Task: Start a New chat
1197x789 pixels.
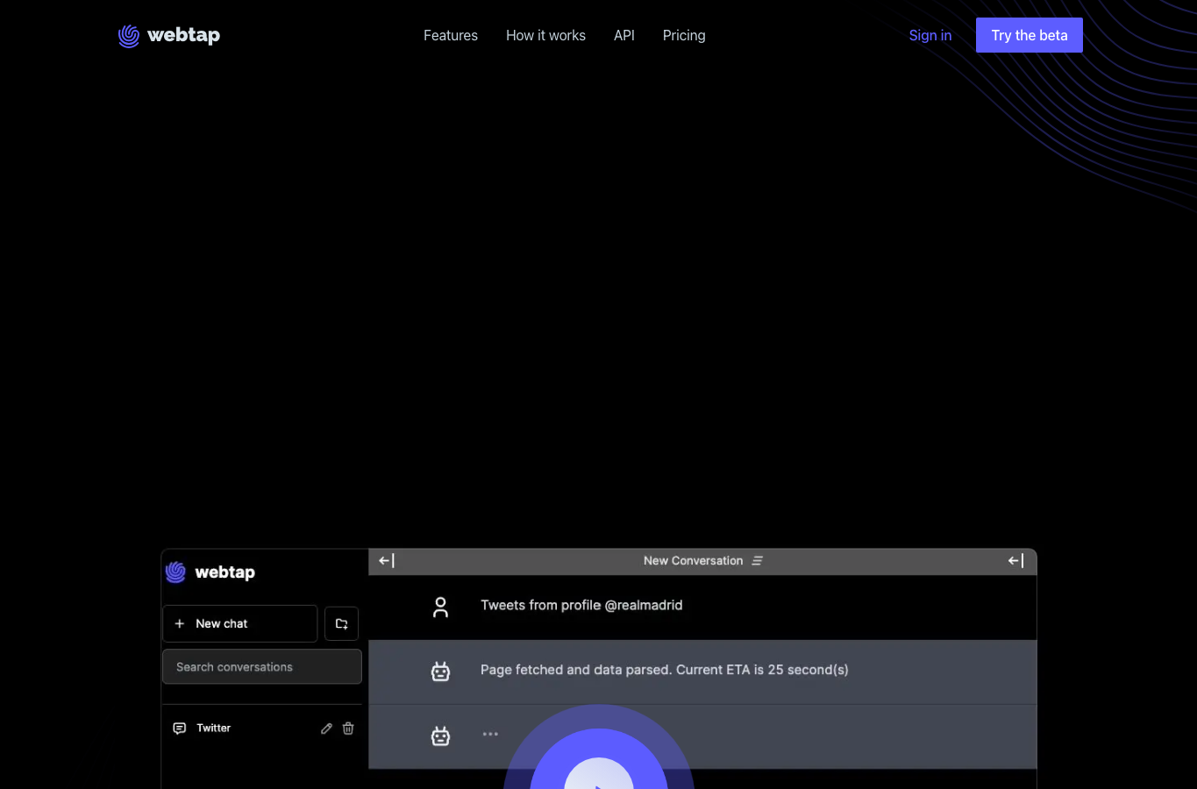Action: [x=239, y=623]
